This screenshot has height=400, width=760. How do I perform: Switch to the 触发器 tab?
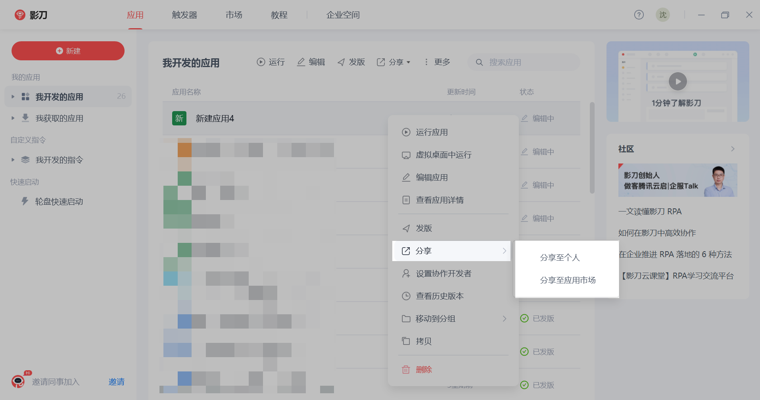184,15
